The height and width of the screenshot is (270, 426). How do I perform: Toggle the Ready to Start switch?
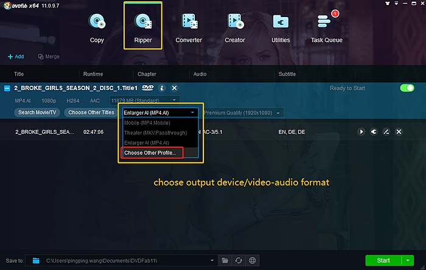(x=407, y=88)
